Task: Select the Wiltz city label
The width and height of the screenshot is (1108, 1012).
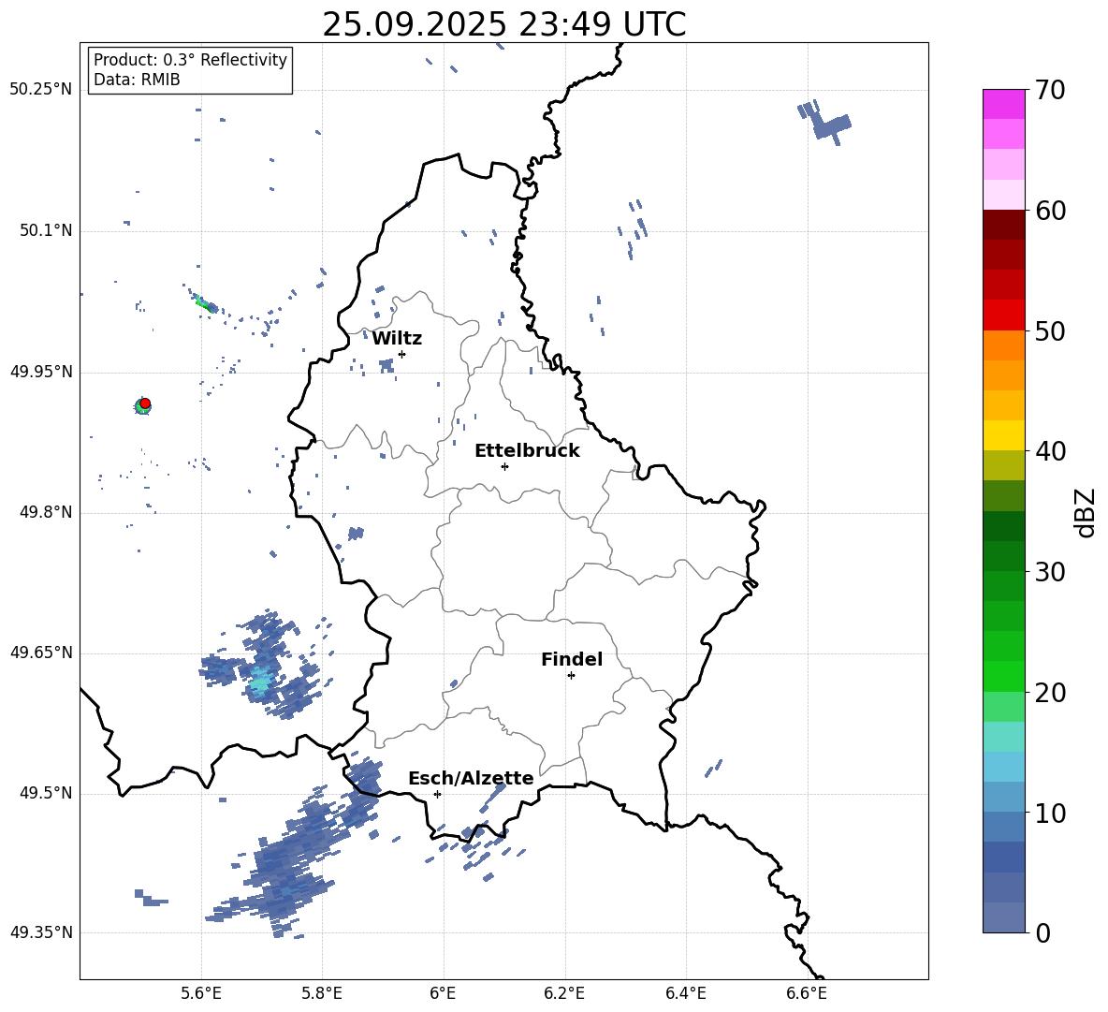Action: tap(397, 339)
